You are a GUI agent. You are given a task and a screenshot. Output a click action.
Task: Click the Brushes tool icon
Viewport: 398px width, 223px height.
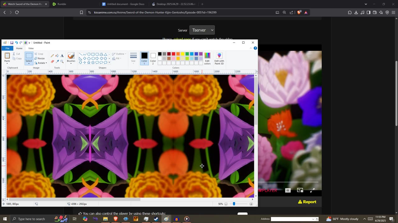pyautogui.click(x=71, y=56)
